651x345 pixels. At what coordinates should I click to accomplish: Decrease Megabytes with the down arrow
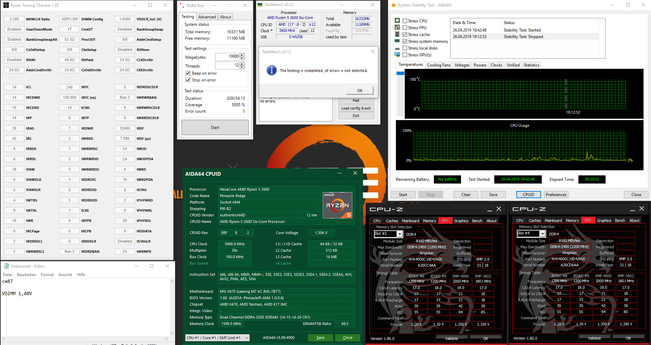point(242,58)
